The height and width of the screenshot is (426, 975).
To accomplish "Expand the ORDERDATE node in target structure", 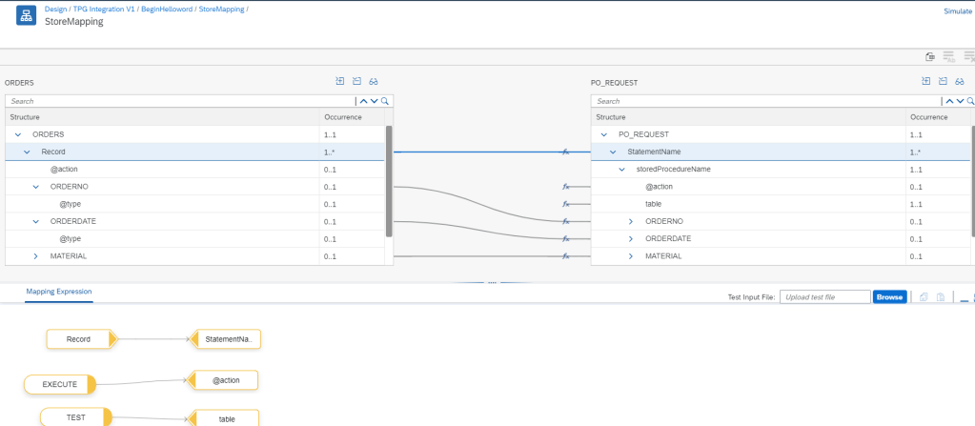I will tap(630, 239).
